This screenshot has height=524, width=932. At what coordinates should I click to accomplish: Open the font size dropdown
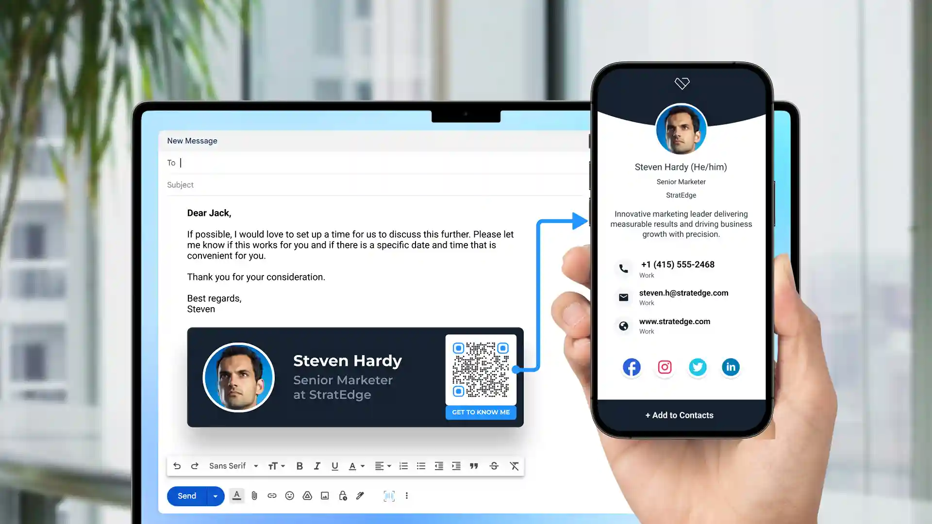coord(277,466)
